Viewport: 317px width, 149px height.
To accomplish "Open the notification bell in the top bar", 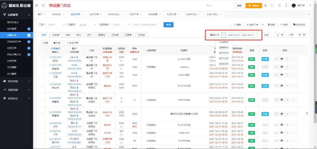I will click(x=279, y=5).
